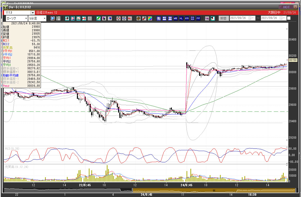Toggle the PARA parabolic indicator
This screenshot has height=197, width=301.
192,18
